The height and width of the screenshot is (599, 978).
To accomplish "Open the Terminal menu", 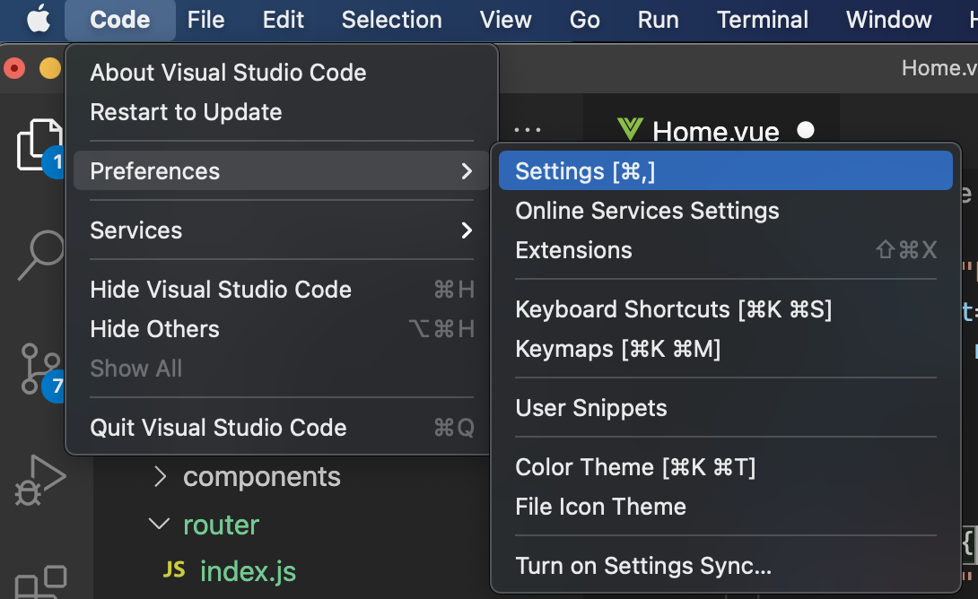I will (762, 20).
